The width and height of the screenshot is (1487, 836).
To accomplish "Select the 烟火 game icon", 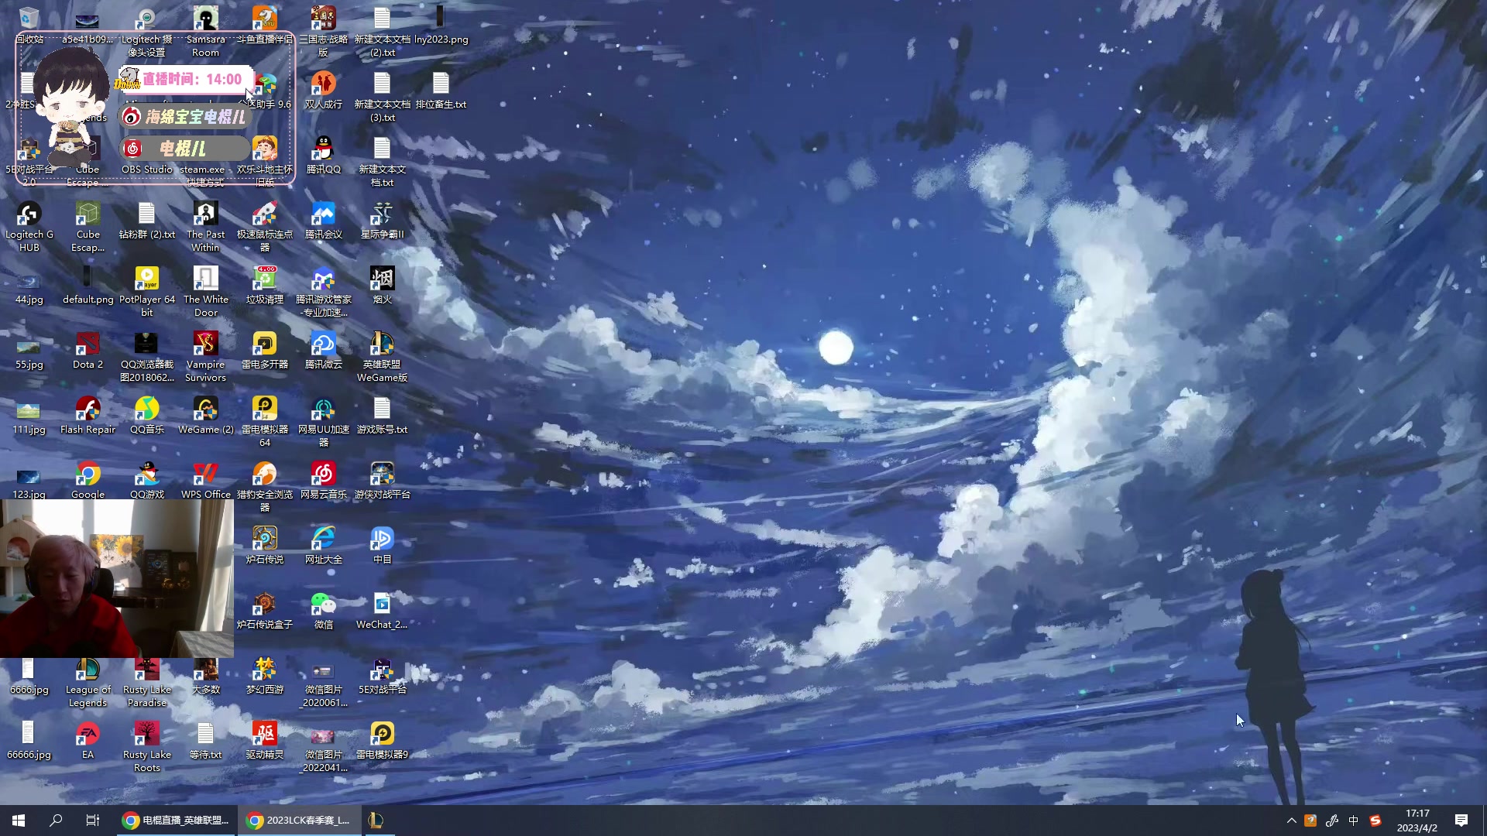I will [x=382, y=285].
